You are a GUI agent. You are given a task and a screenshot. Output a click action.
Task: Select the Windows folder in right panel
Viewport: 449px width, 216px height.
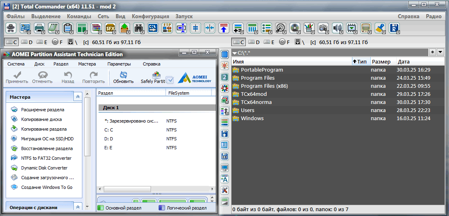(252, 118)
